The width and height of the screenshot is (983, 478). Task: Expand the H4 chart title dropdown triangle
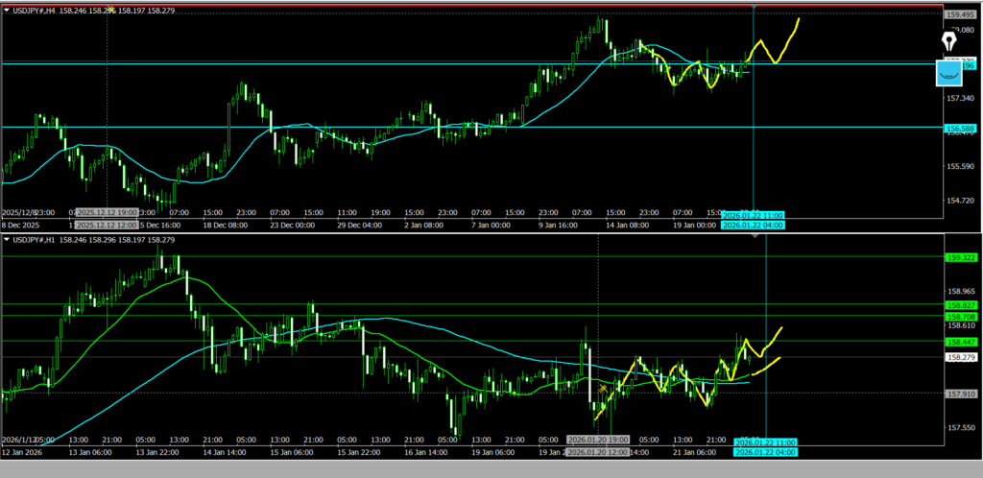tap(6, 10)
